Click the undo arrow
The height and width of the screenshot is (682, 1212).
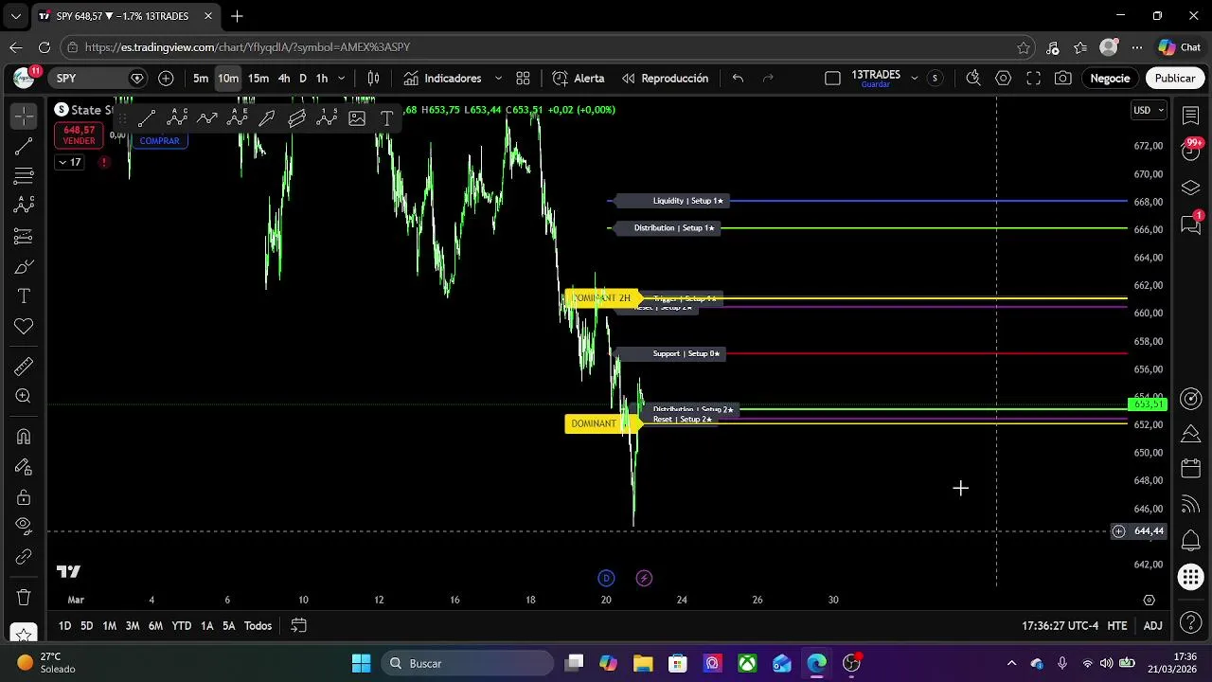click(738, 79)
